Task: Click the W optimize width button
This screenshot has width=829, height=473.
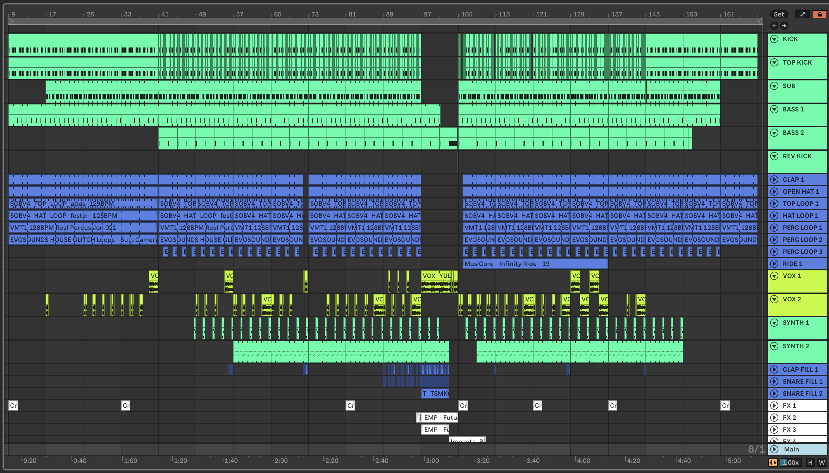Action: [821, 462]
